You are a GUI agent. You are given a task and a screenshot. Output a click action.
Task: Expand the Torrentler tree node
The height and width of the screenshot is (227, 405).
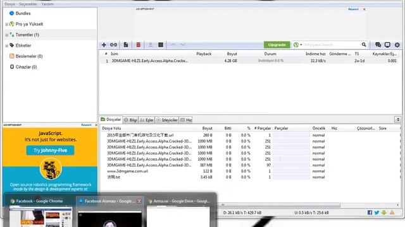7,35
